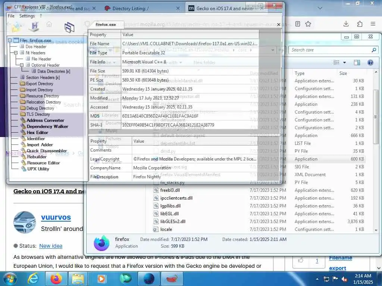Click the Export Directory folder icon
This screenshot has width=382, height=286.
point(23,83)
